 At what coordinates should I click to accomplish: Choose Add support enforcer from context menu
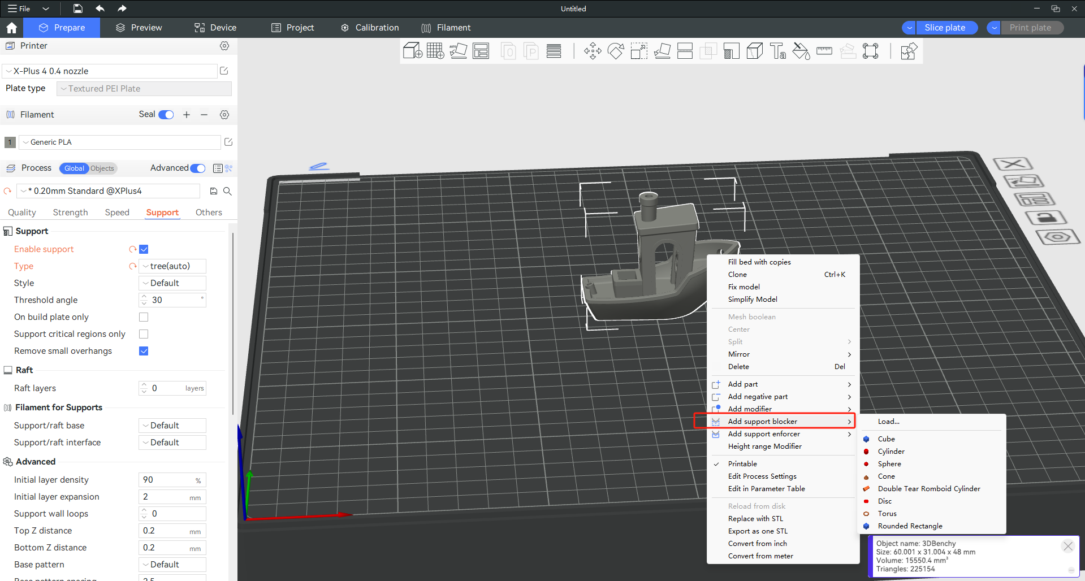click(x=764, y=434)
